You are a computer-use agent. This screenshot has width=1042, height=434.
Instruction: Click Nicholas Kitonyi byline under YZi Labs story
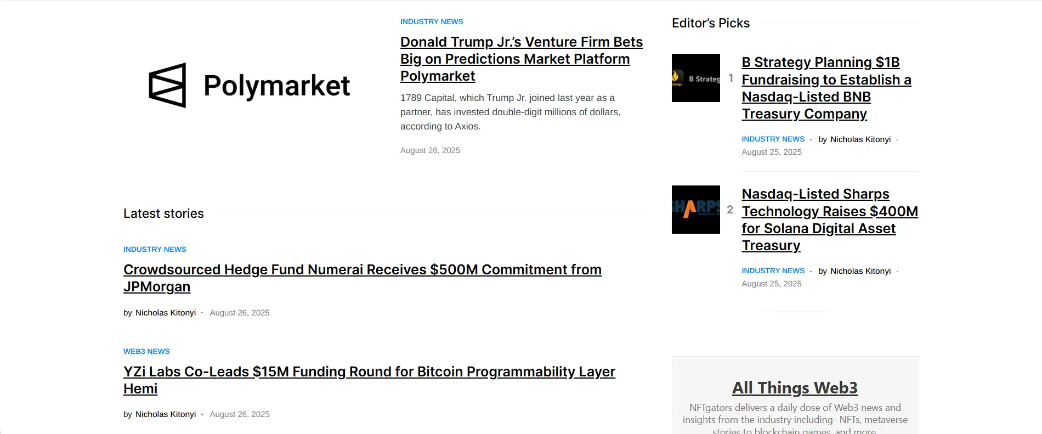tap(166, 414)
